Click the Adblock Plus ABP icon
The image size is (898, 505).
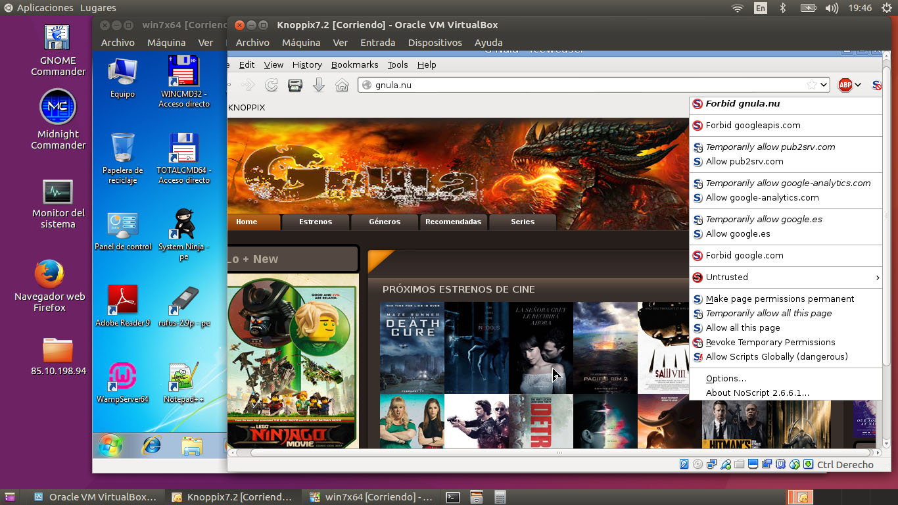(845, 85)
